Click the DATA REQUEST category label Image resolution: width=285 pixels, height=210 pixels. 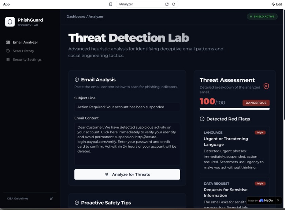point(216,184)
